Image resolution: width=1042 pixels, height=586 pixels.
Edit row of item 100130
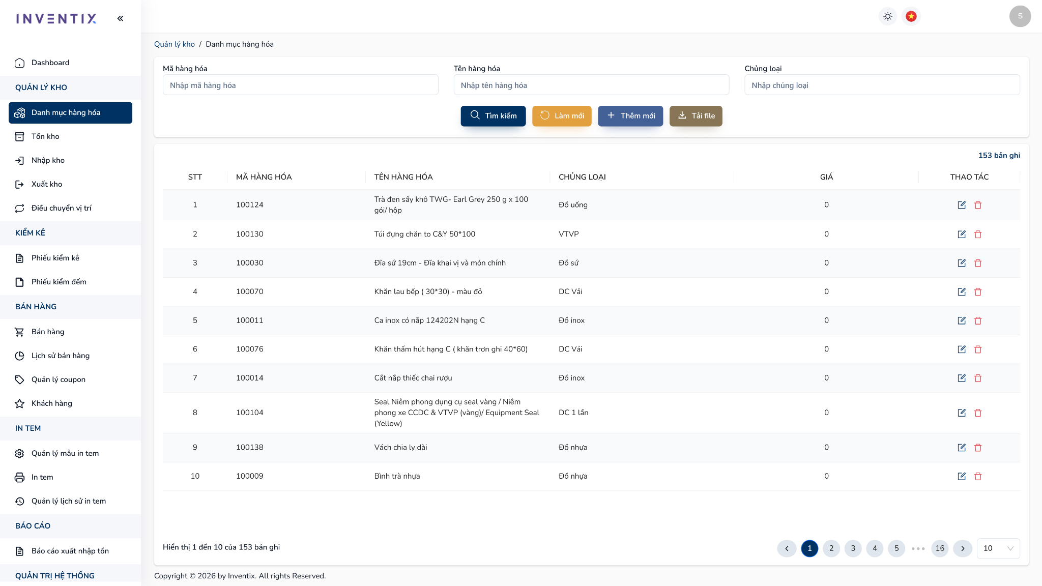click(x=962, y=234)
